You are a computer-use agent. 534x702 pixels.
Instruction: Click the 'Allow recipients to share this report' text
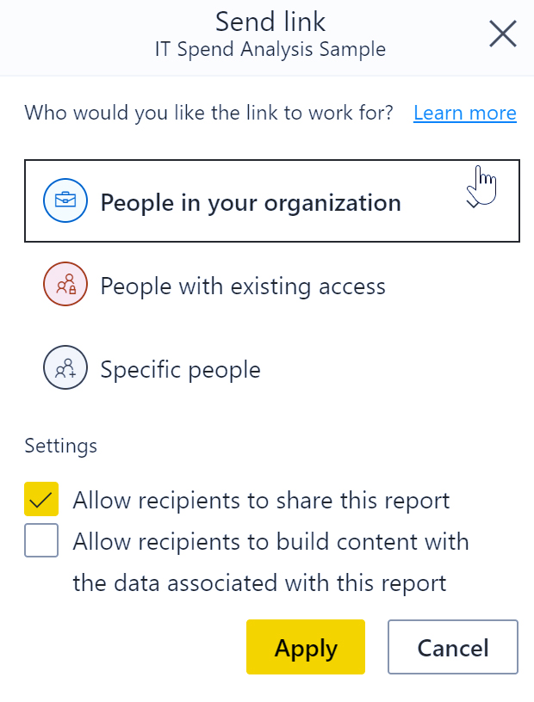261,500
